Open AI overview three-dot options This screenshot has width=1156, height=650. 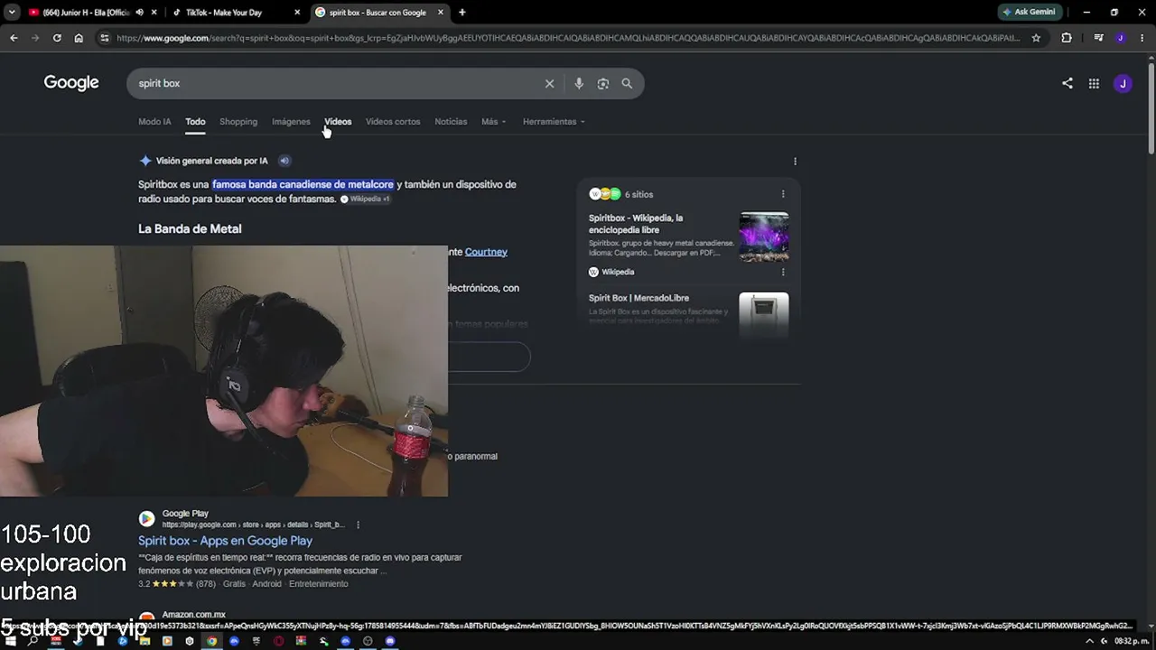click(x=795, y=162)
